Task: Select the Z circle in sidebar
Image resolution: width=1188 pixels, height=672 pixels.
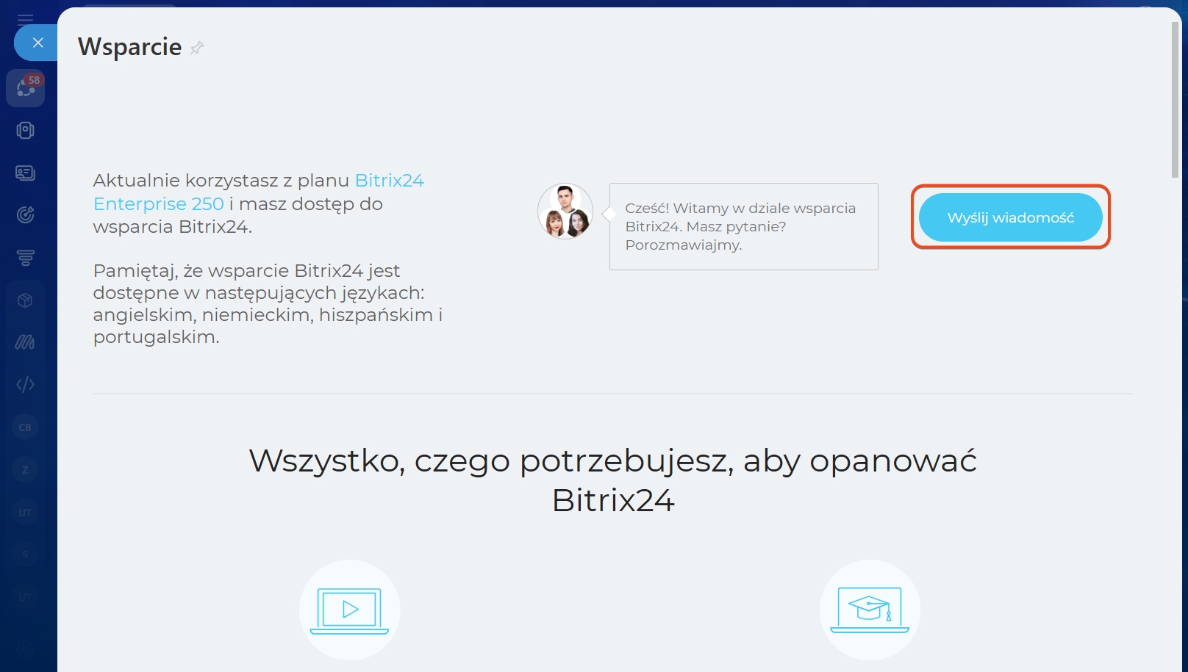Action: tap(26, 469)
